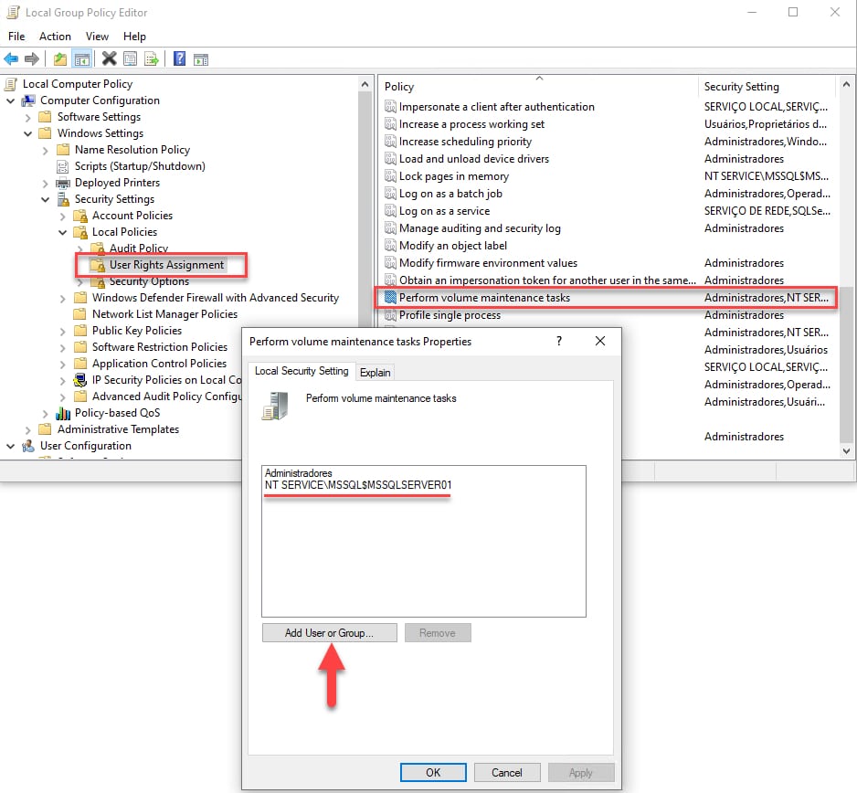Expand the Public Key Policies node
The image size is (857, 793).
coord(63,332)
